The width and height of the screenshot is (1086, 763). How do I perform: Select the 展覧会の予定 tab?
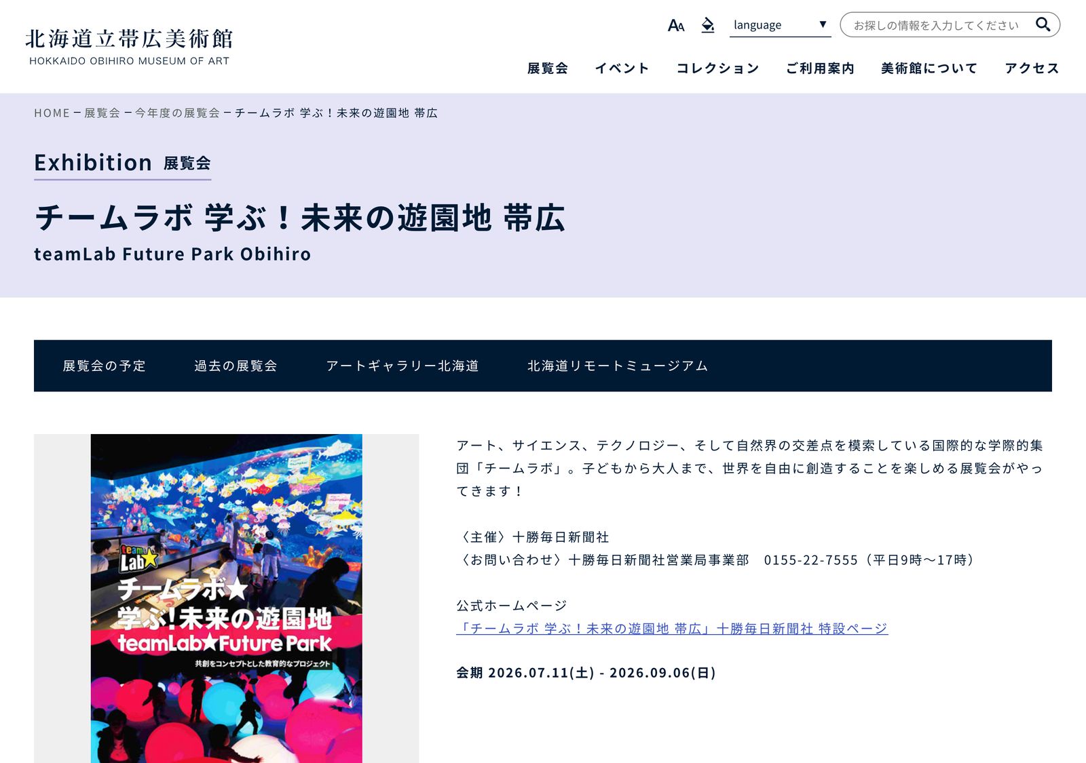104,366
